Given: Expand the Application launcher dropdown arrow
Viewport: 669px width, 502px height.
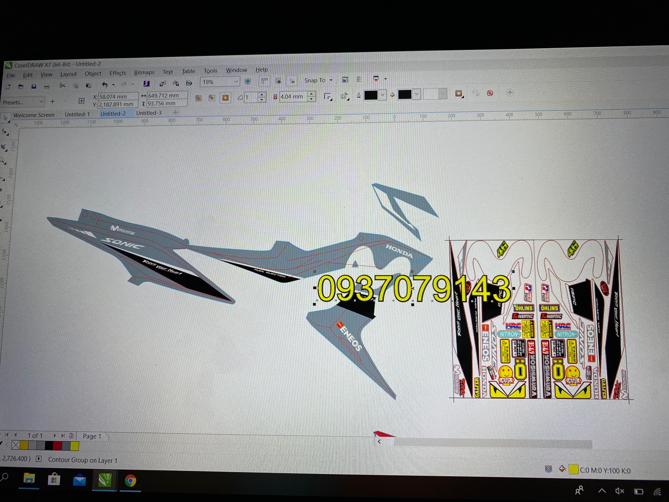Looking at the screenshot, I should (x=385, y=79).
